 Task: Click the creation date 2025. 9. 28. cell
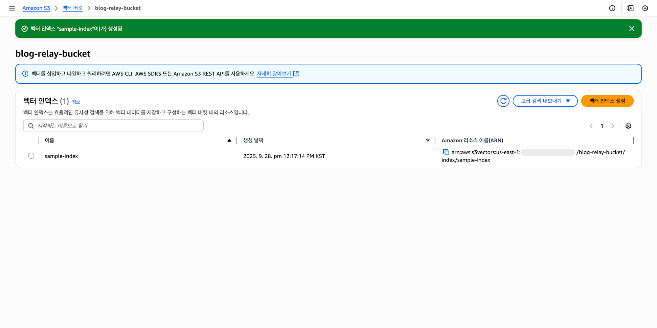pyautogui.click(x=284, y=156)
